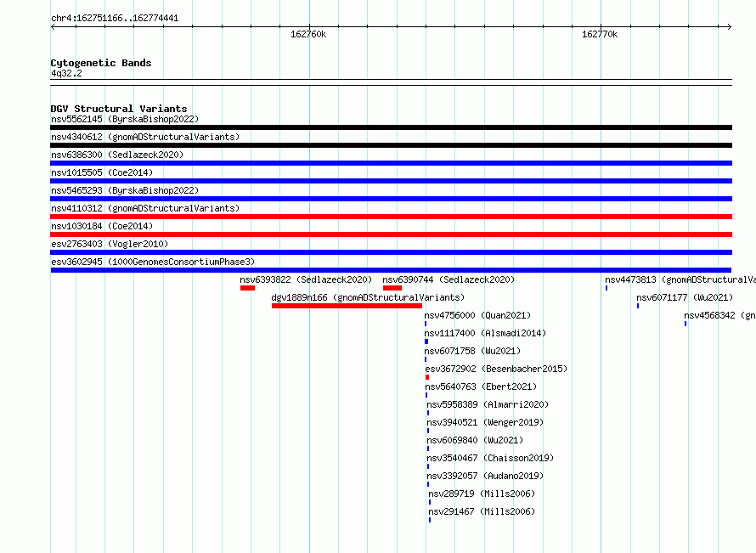This screenshot has width=756, height=553.
Task: Open esv3672902 (Besenbacher2015) label
Action: pos(496,369)
